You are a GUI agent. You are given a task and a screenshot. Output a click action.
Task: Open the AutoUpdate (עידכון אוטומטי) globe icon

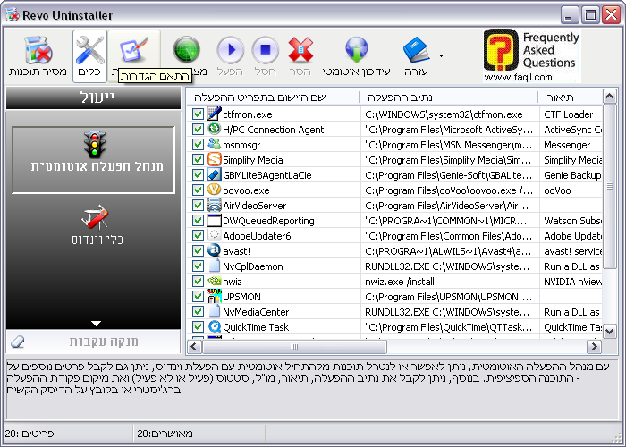click(x=356, y=50)
